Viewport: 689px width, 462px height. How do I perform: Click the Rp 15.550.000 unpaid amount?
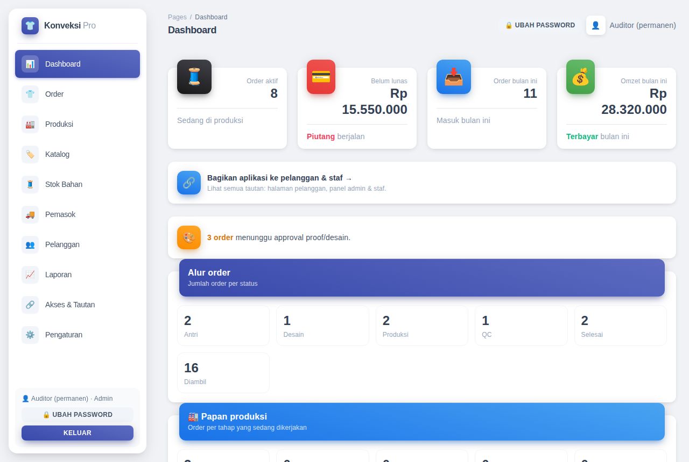click(x=375, y=102)
